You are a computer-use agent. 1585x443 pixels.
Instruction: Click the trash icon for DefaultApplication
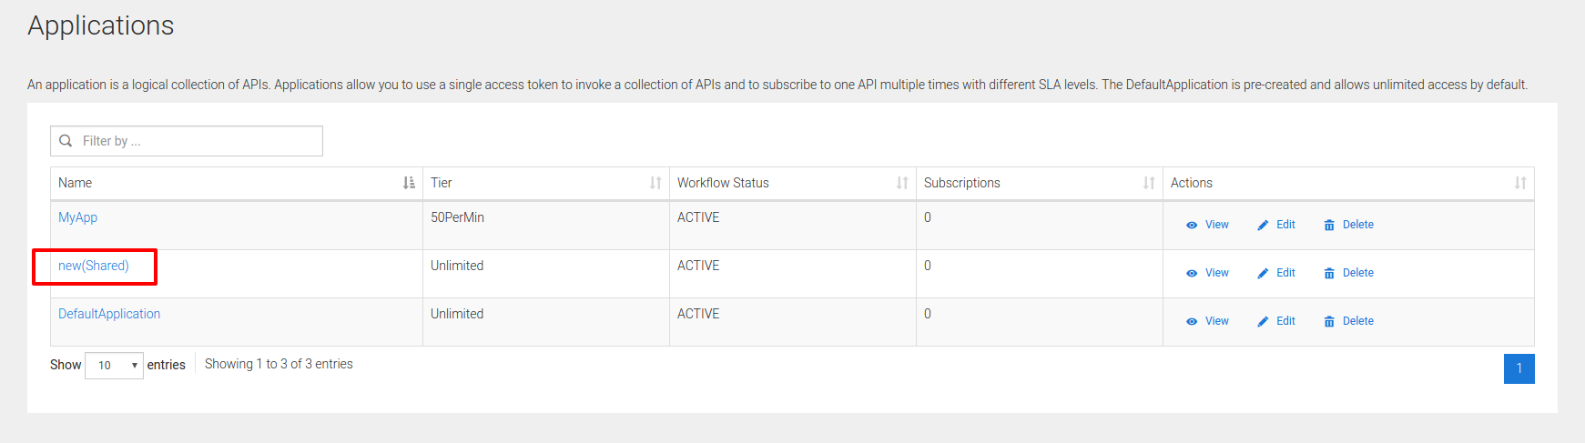click(1329, 322)
